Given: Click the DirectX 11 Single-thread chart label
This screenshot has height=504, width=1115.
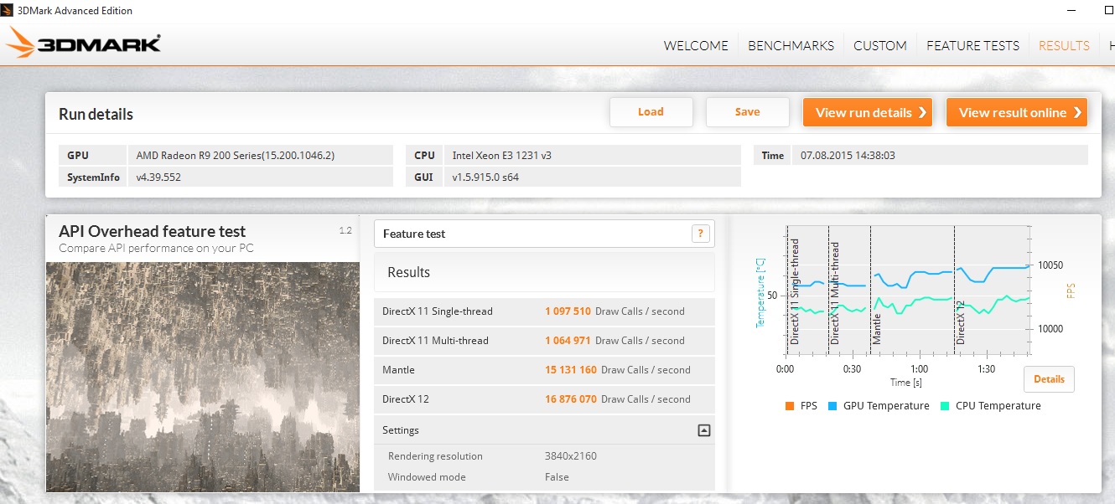Looking at the screenshot, I should (795, 291).
